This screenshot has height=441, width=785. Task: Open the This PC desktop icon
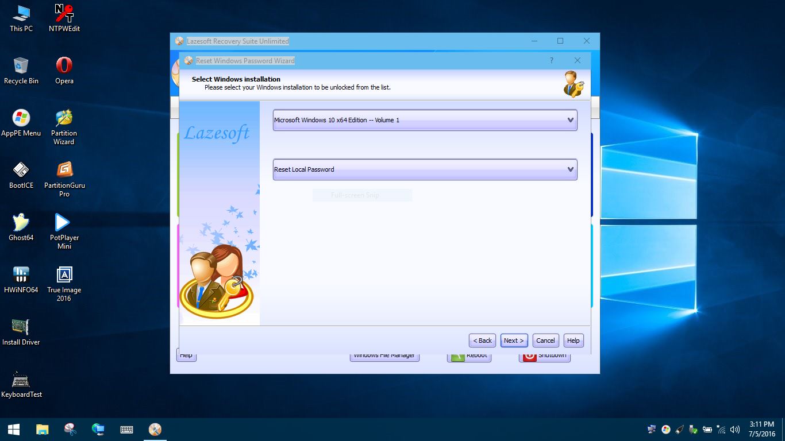point(21,18)
